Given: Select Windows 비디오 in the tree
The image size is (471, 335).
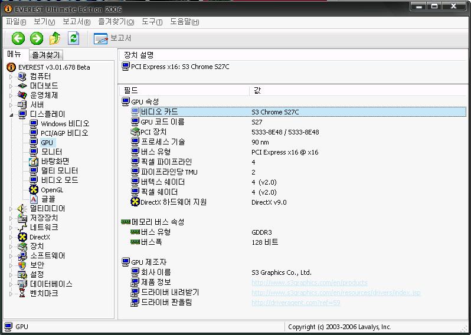Looking at the screenshot, I should [x=65, y=124].
